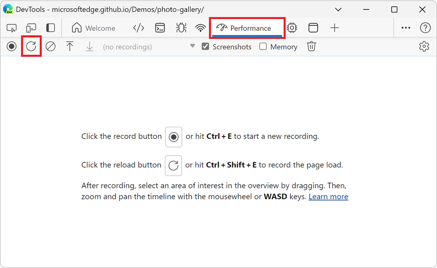Open the title bar chevron dropdown
437x268 pixels.
pos(338,10)
